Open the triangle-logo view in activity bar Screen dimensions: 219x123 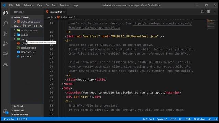5,65
